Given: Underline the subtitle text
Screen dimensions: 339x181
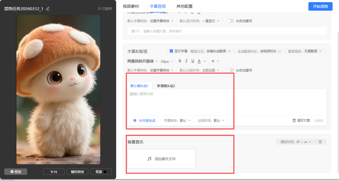Looking at the screenshot, I should [x=193, y=61].
